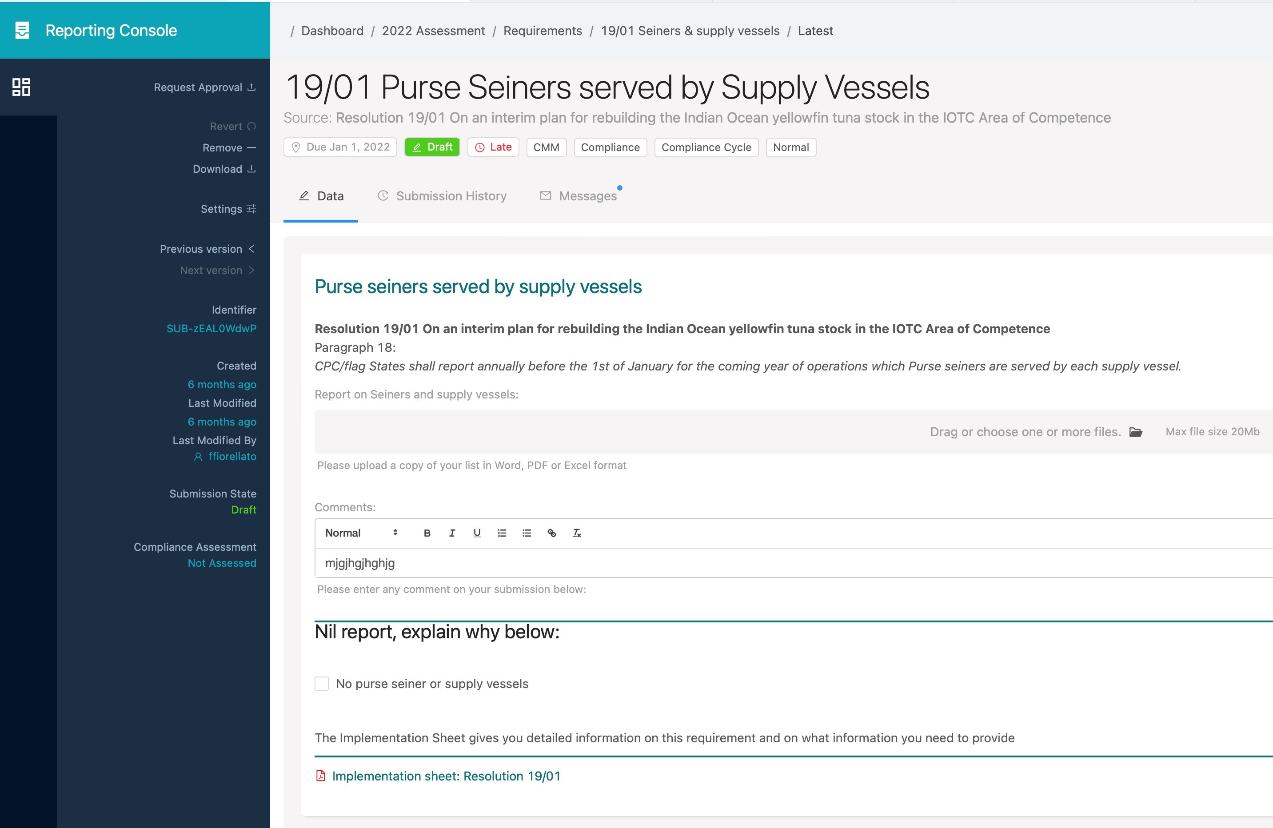Clear text formatting in Comments editor
The width and height of the screenshot is (1273, 828).
point(577,533)
